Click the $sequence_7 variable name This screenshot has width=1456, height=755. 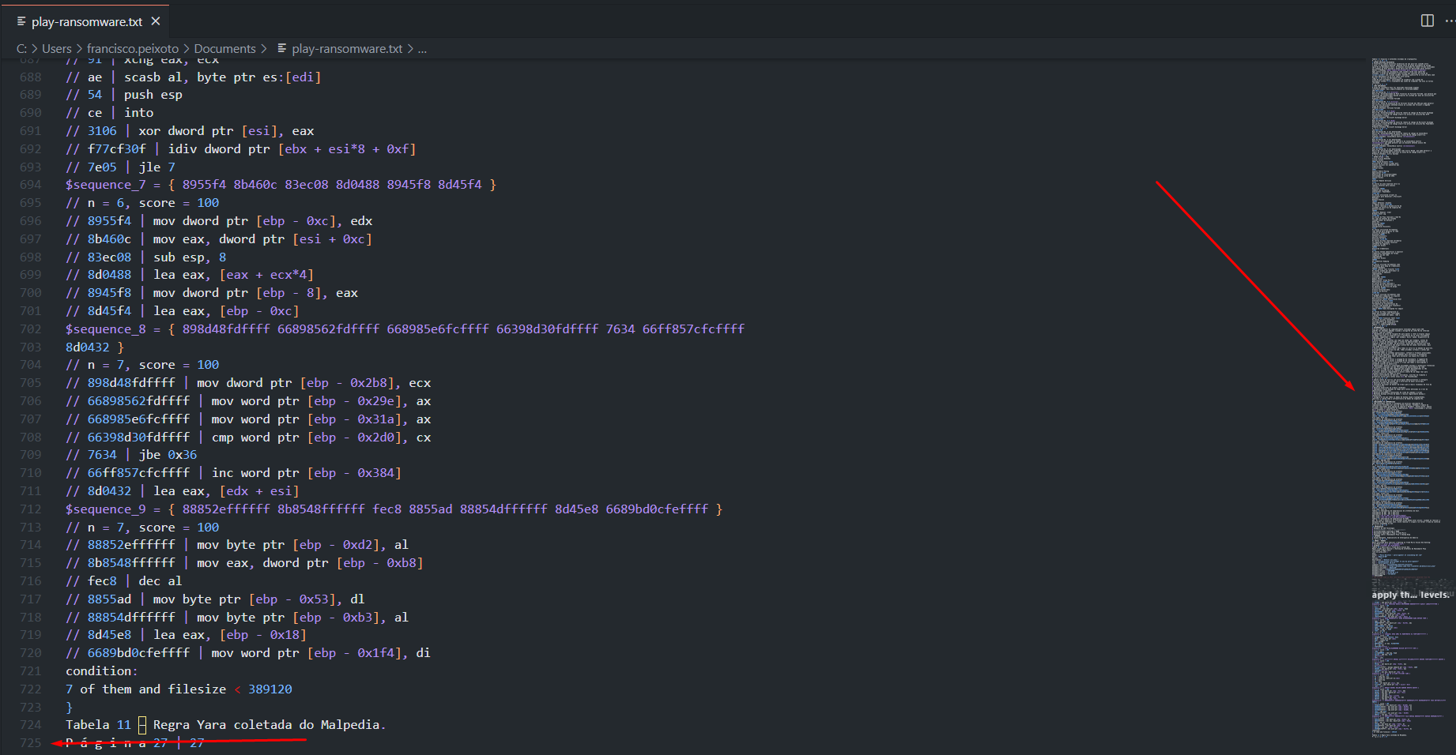pyautogui.click(x=105, y=184)
